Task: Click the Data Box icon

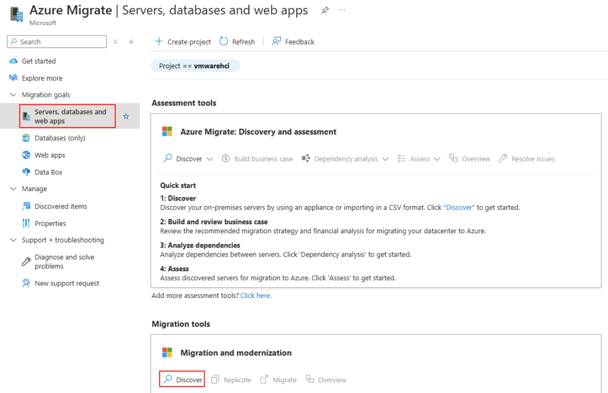Action: 26,172
